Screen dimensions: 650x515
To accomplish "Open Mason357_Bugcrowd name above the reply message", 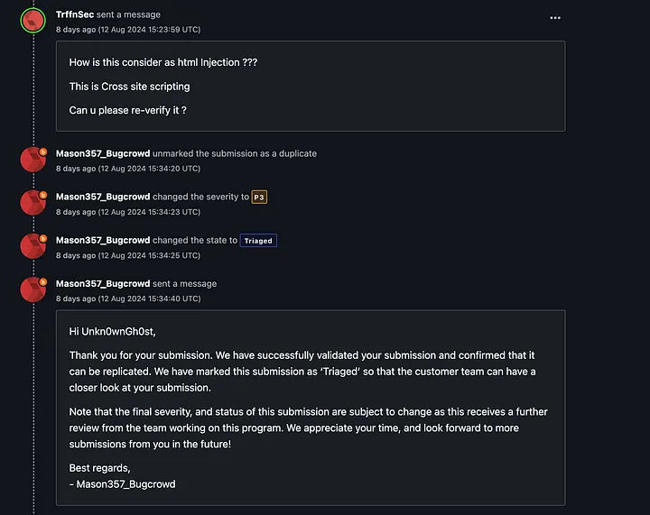I will [x=103, y=283].
